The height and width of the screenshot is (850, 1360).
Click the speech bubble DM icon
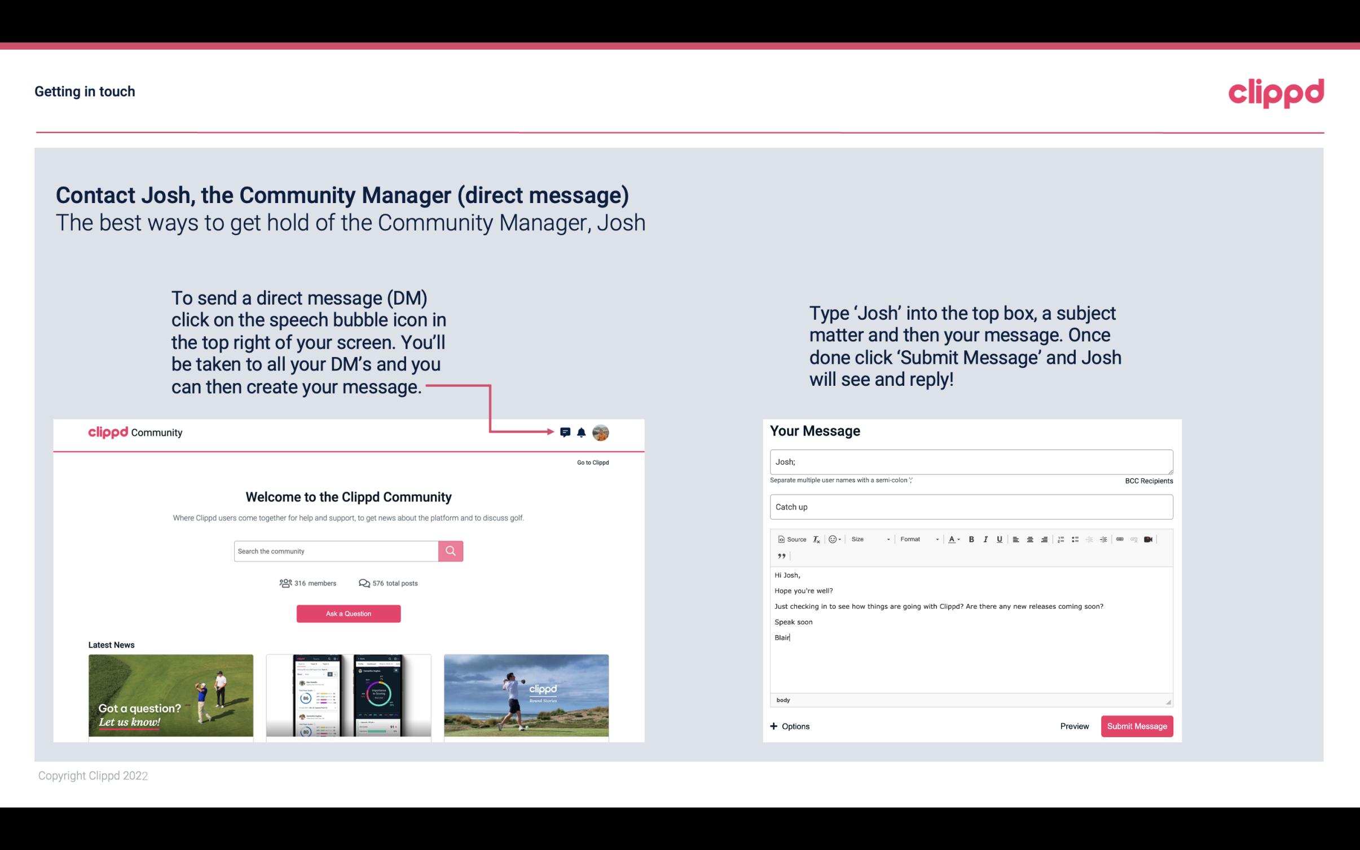(567, 432)
